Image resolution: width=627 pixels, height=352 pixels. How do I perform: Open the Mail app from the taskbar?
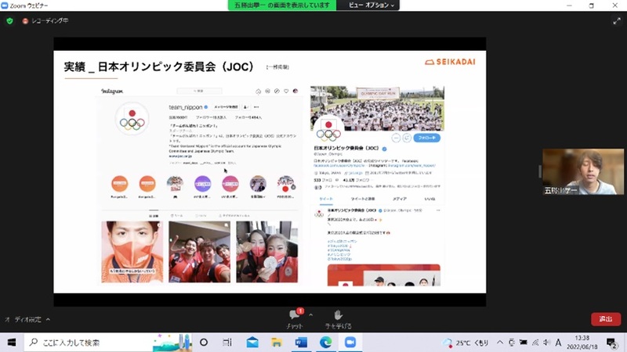(x=252, y=343)
